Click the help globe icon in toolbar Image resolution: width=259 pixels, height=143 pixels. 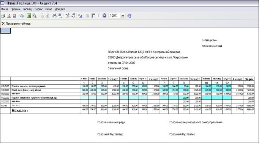(129, 16)
